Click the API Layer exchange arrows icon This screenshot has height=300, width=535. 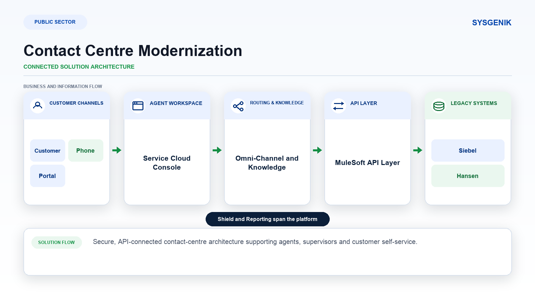338,106
